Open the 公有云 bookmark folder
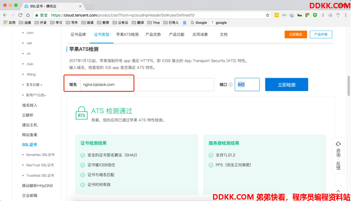This screenshot has height=201, width=351. click(x=121, y=23)
